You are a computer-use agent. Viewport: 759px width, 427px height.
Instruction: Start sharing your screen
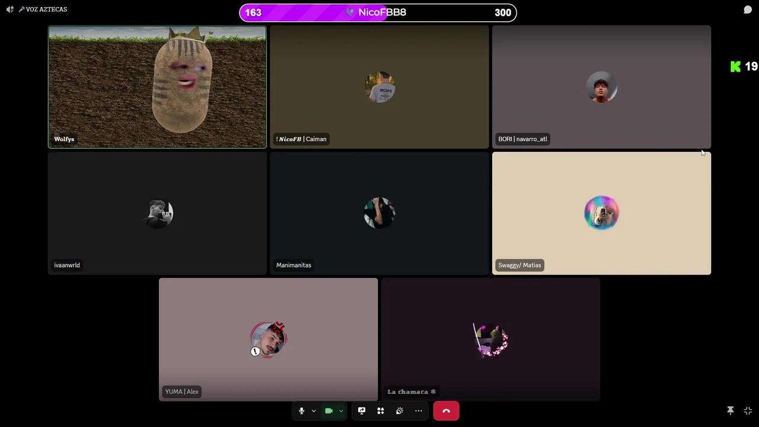(362, 411)
